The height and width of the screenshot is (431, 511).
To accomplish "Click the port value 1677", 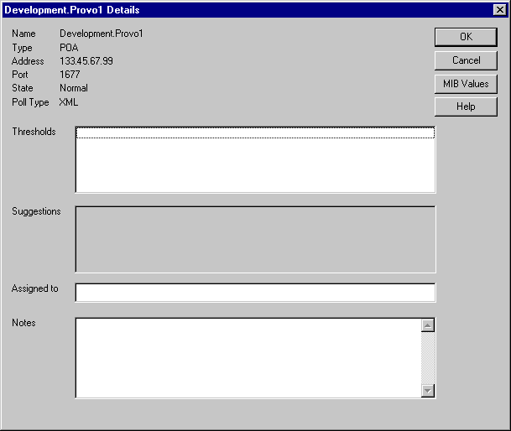I will pos(70,75).
